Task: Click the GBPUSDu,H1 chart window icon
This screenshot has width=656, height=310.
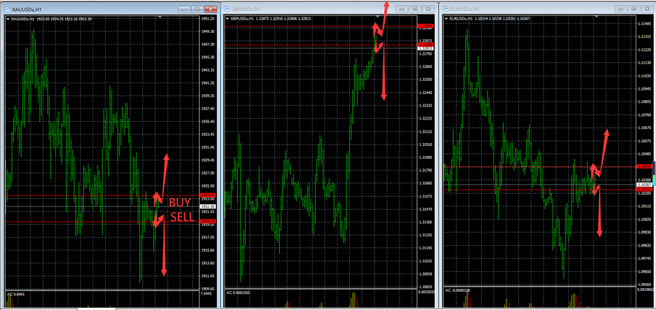Action: (227, 9)
